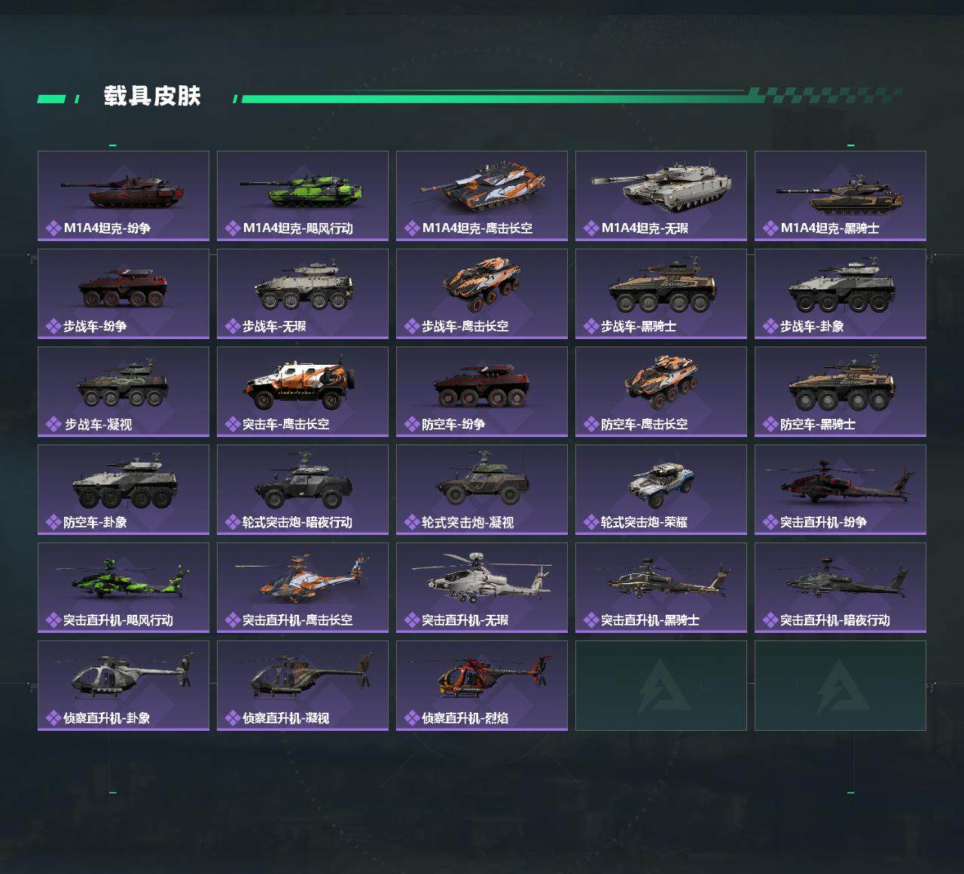This screenshot has height=874, width=964.
Task: Choose the M1A4坦克-飓风行动 green tank skin
Action: [303, 196]
